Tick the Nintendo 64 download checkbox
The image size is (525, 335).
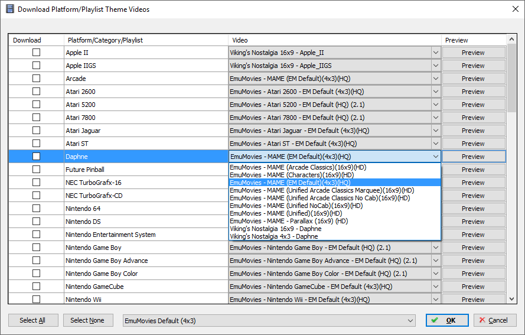click(36, 209)
